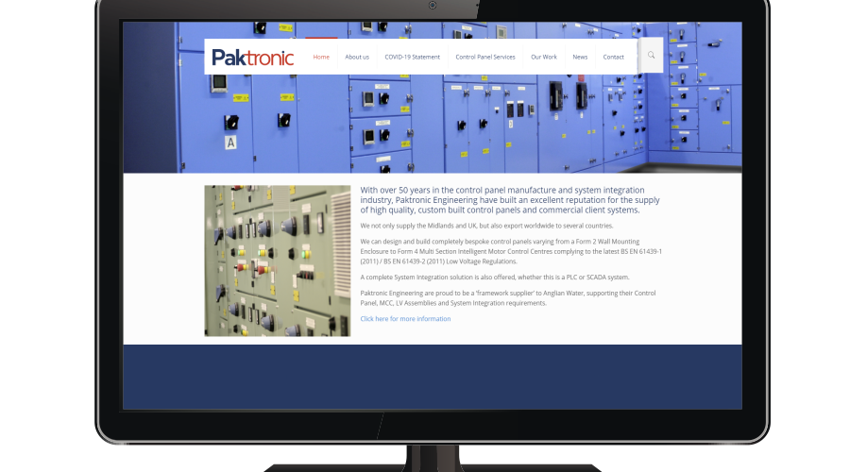Screen dimensions: 850x472
Task: Open the About us page
Action: click(357, 57)
